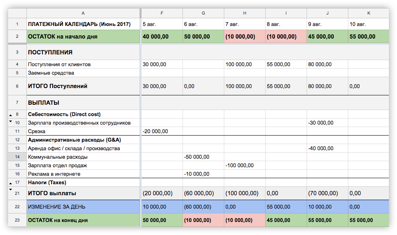
Task: Expand hidden rows using arrow at row 17
Action: pos(11,183)
